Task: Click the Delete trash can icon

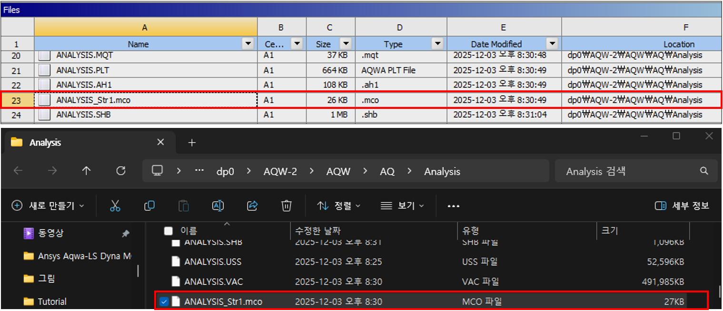Action: click(286, 205)
